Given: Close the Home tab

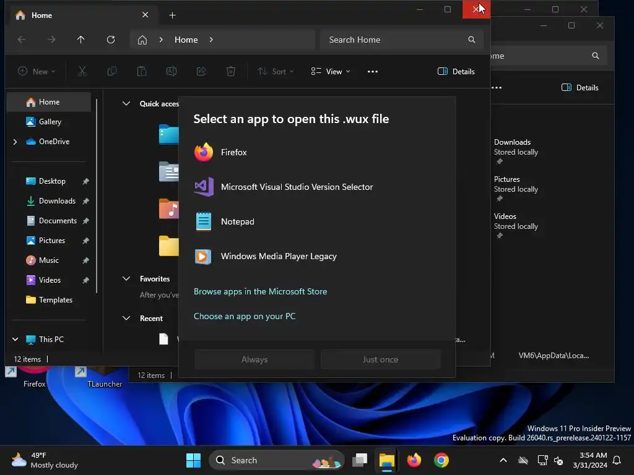Looking at the screenshot, I should (145, 15).
